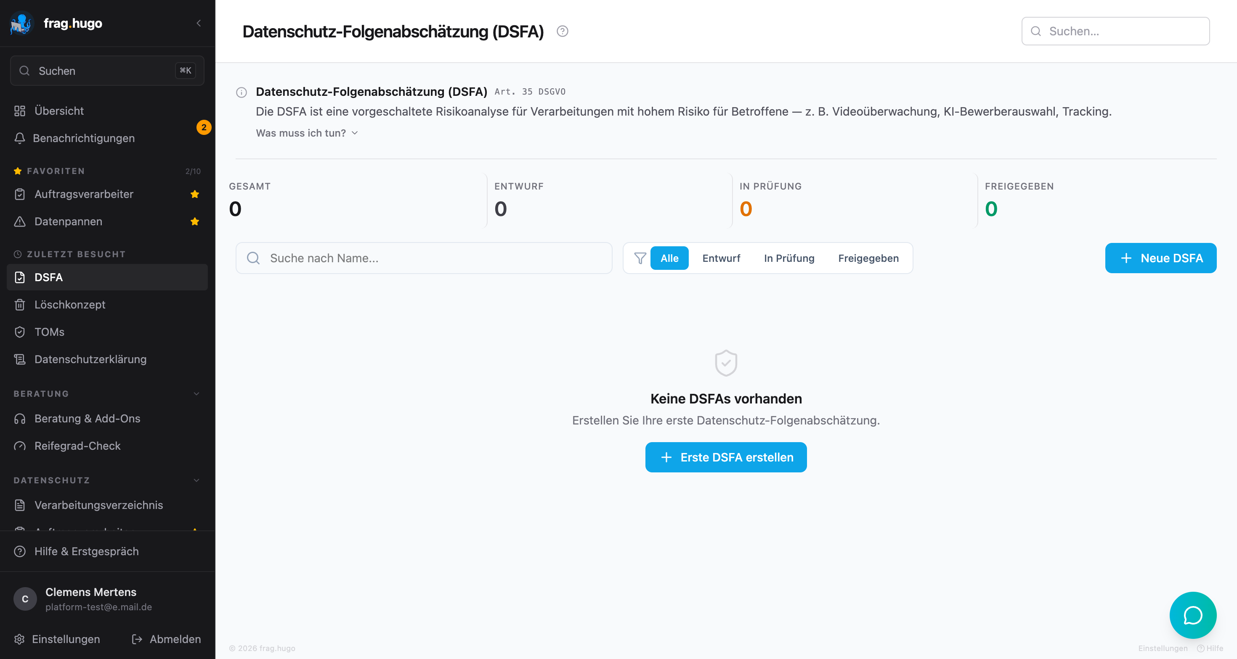Open Übersicht in the sidebar
This screenshot has height=659, width=1237.
click(107, 111)
